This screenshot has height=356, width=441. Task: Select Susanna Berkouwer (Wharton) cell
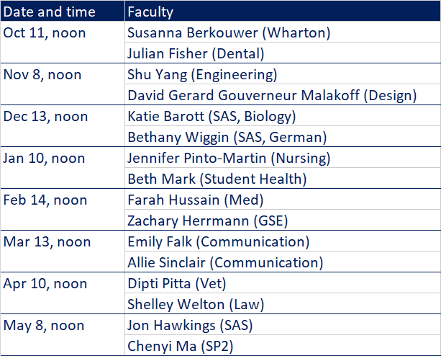[283, 32]
